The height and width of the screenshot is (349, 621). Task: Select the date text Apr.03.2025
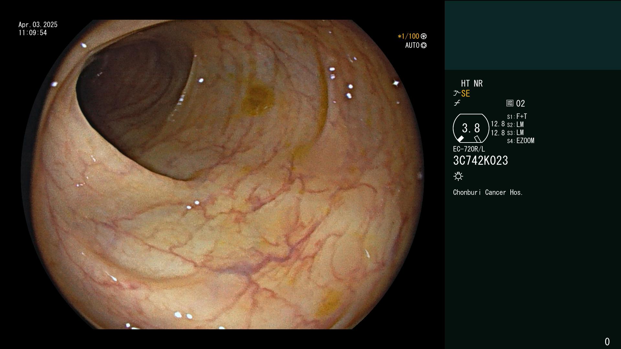pos(38,25)
